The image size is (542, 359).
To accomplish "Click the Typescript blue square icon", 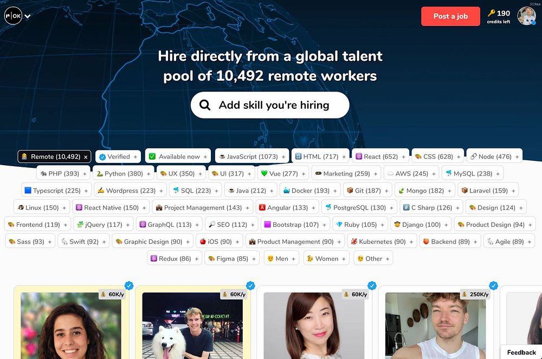I will point(28,190).
